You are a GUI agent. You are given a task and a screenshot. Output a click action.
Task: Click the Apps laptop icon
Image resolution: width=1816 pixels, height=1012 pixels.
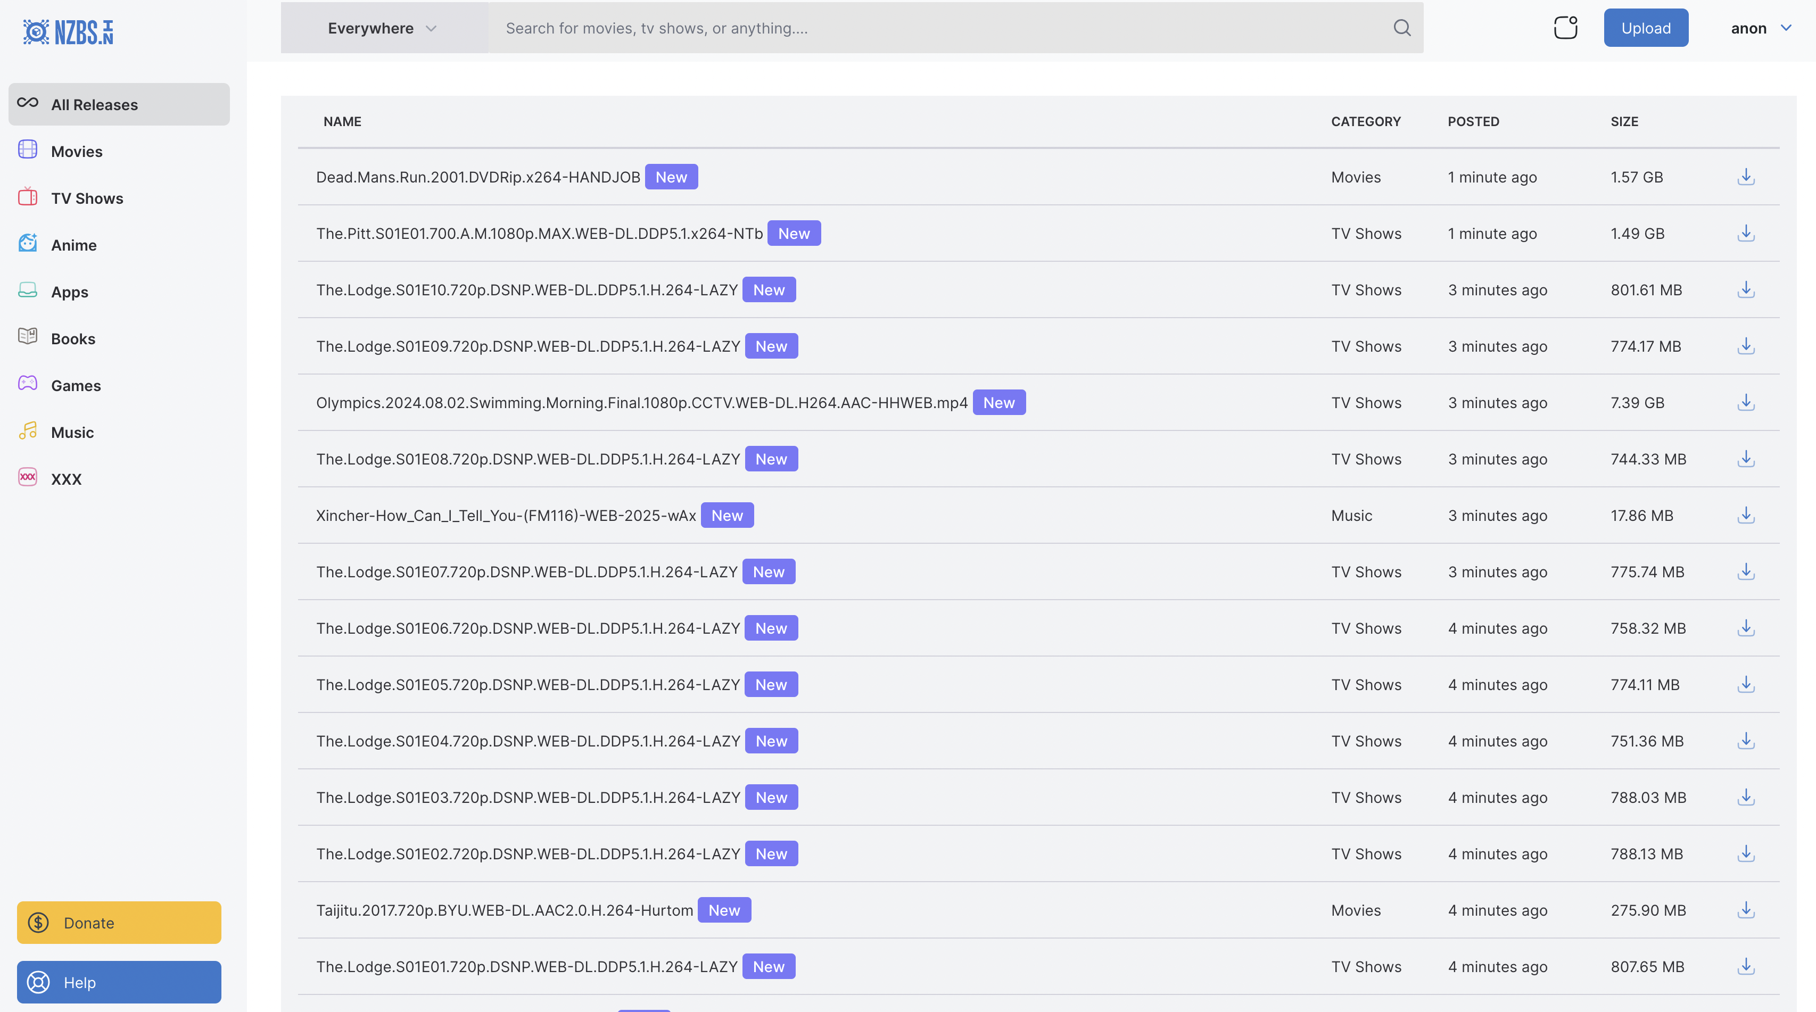coord(28,291)
